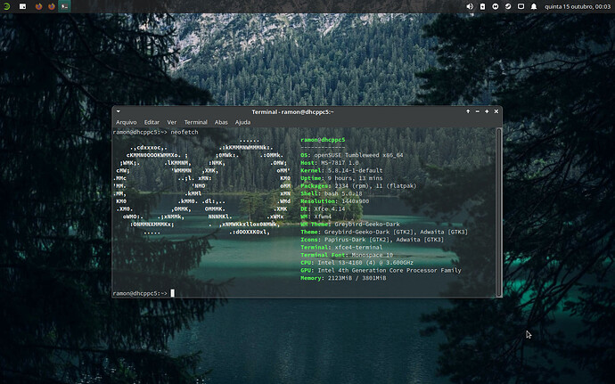
Task: Click the display tray icon beside the bell
Action: [x=521, y=6]
